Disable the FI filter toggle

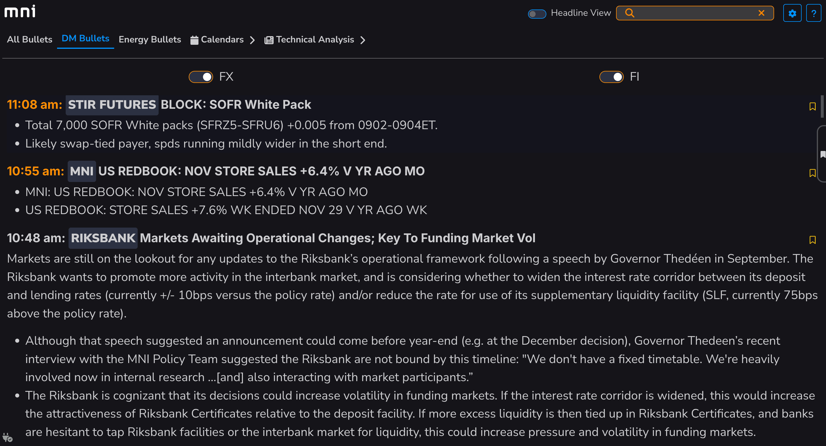[x=611, y=77]
